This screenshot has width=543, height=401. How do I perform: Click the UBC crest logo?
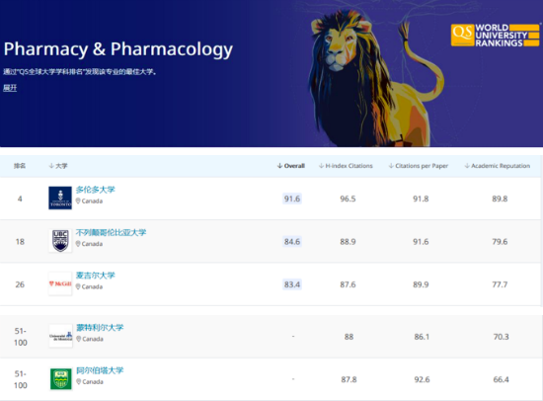click(60, 241)
